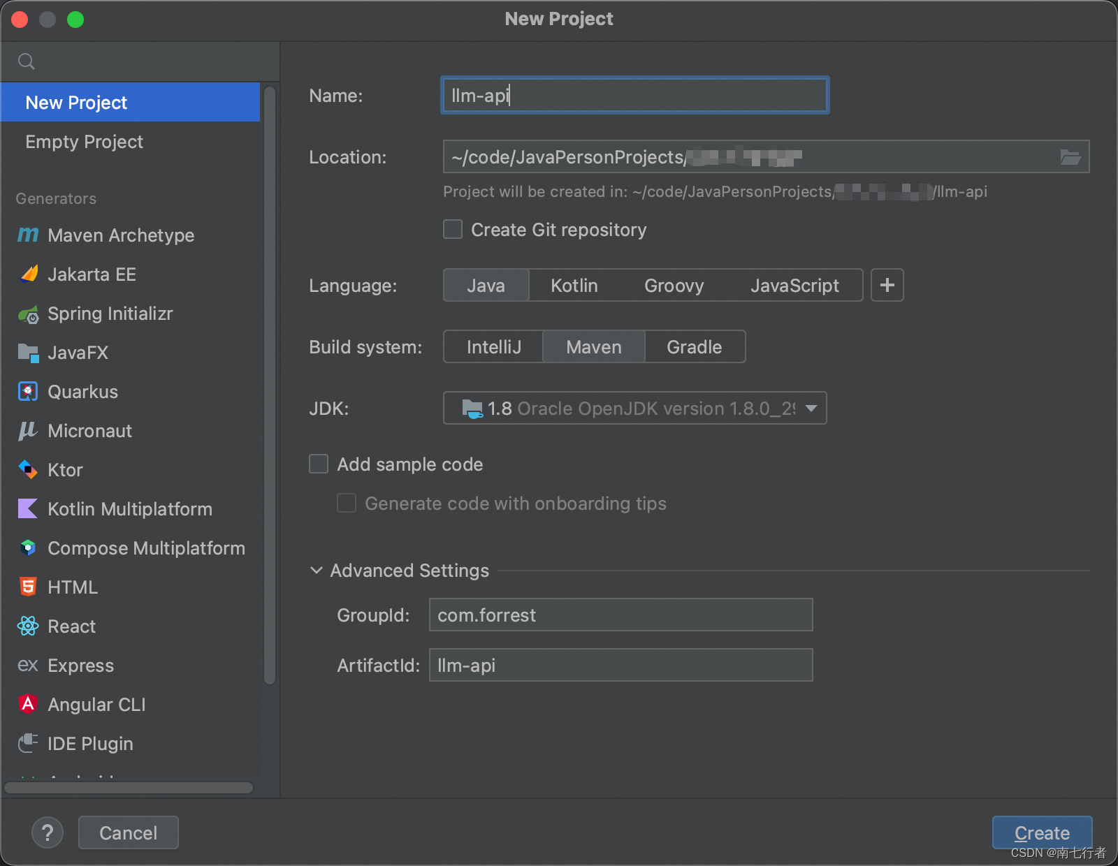The height and width of the screenshot is (866, 1118).
Task: Toggle Generate code with onboarding tips checkbox
Action: tap(347, 504)
